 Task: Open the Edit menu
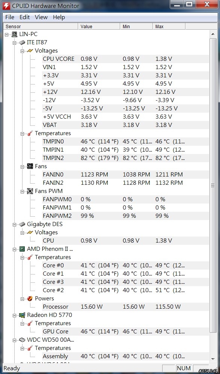coord(24,17)
